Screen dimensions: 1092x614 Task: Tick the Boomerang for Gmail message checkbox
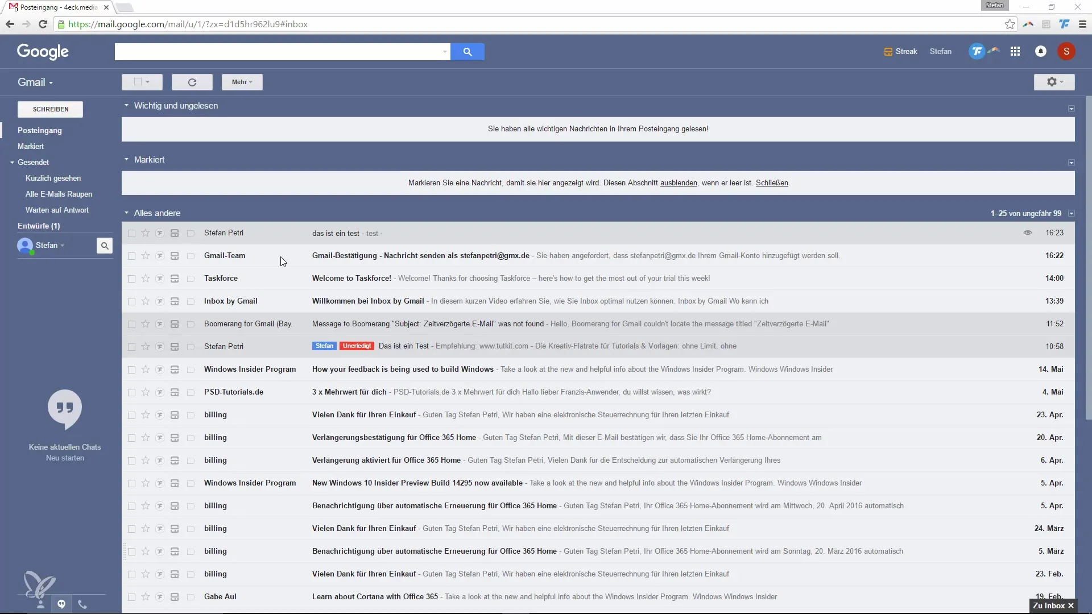pyautogui.click(x=131, y=324)
